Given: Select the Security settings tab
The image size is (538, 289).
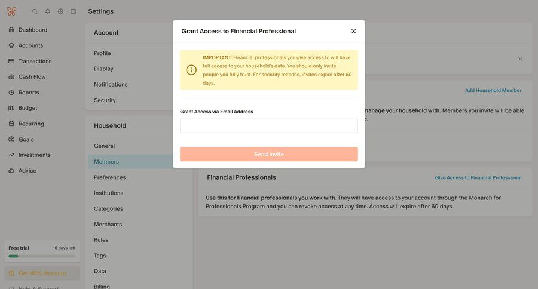Looking at the screenshot, I should 105,100.
